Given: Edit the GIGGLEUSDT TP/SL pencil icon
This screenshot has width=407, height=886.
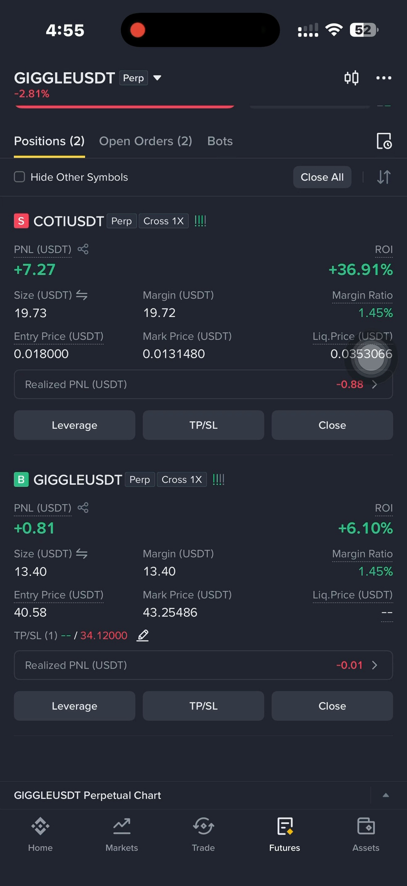Looking at the screenshot, I should click(x=143, y=635).
